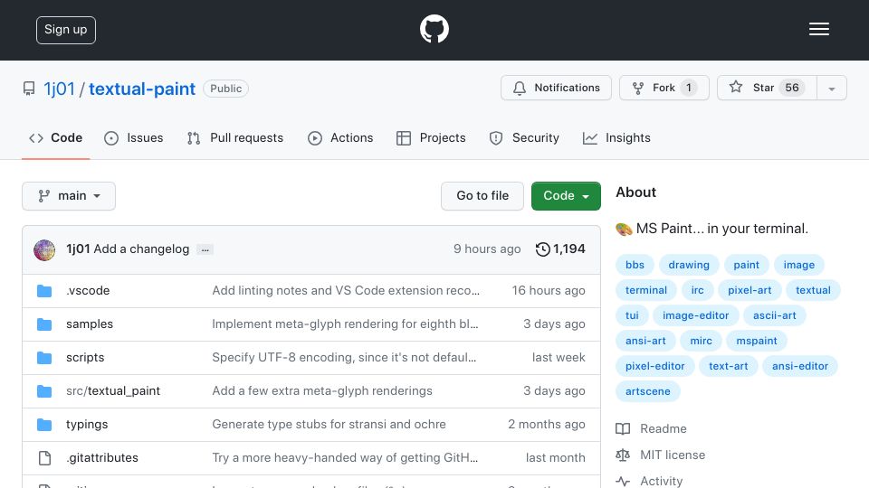
Task: Select the pixel-art topic tag
Action: [750, 290]
